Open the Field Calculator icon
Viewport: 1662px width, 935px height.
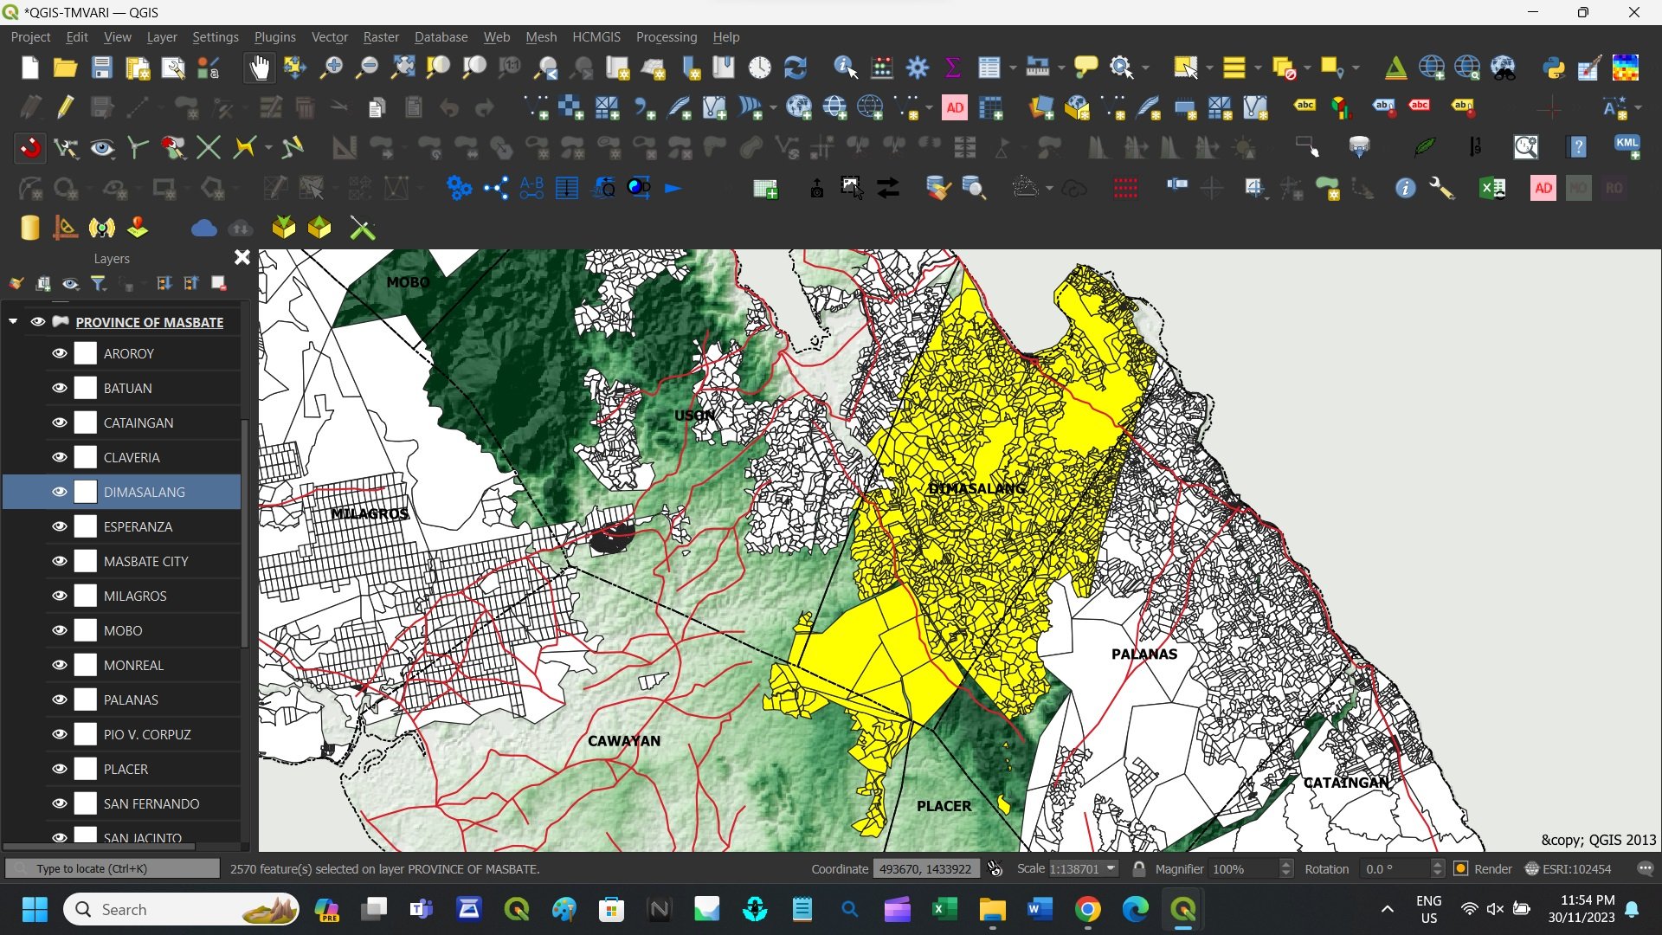coord(882,68)
